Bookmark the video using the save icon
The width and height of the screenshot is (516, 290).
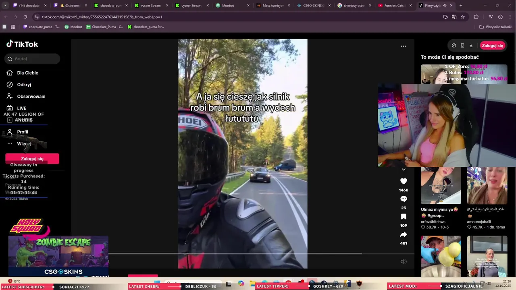click(x=404, y=217)
